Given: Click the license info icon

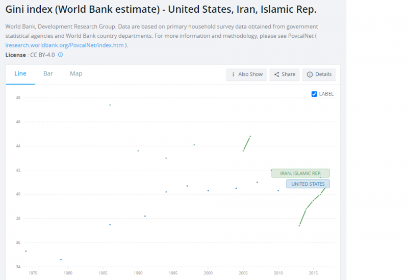Looking at the screenshot, I should click(x=61, y=55).
